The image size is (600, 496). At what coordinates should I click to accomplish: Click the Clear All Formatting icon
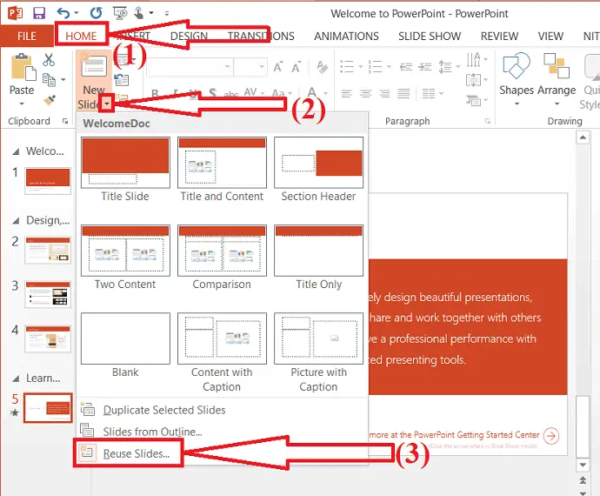pos(323,67)
